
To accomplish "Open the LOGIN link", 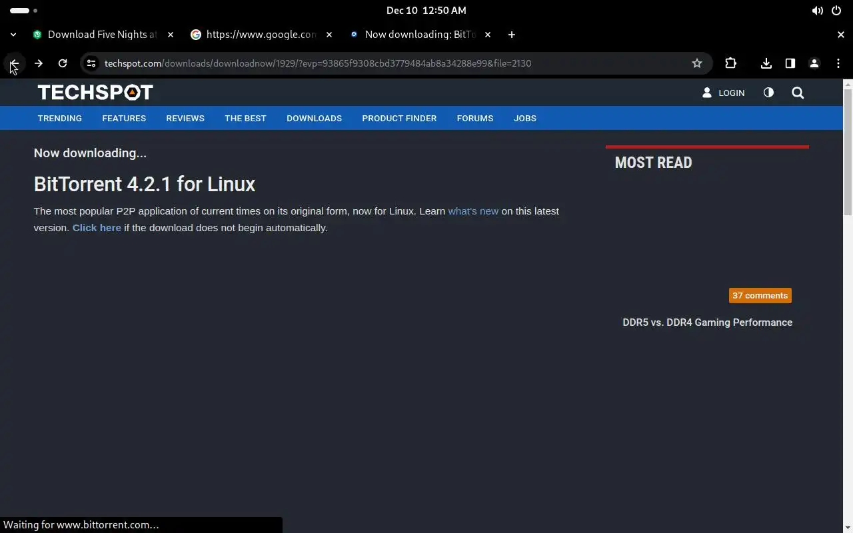I will 732,93.
